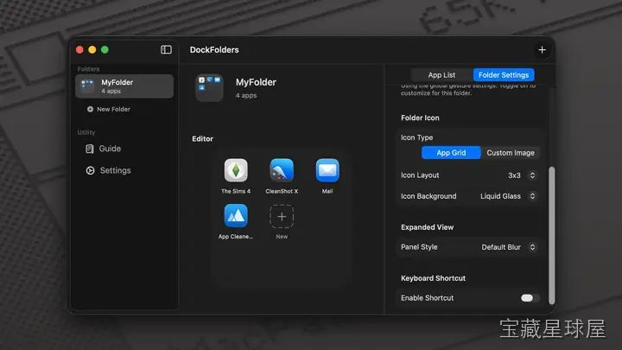Toggle the sidebar with the panel icon
The height and width of the screenshot is (350, 622).
point(166,49)
